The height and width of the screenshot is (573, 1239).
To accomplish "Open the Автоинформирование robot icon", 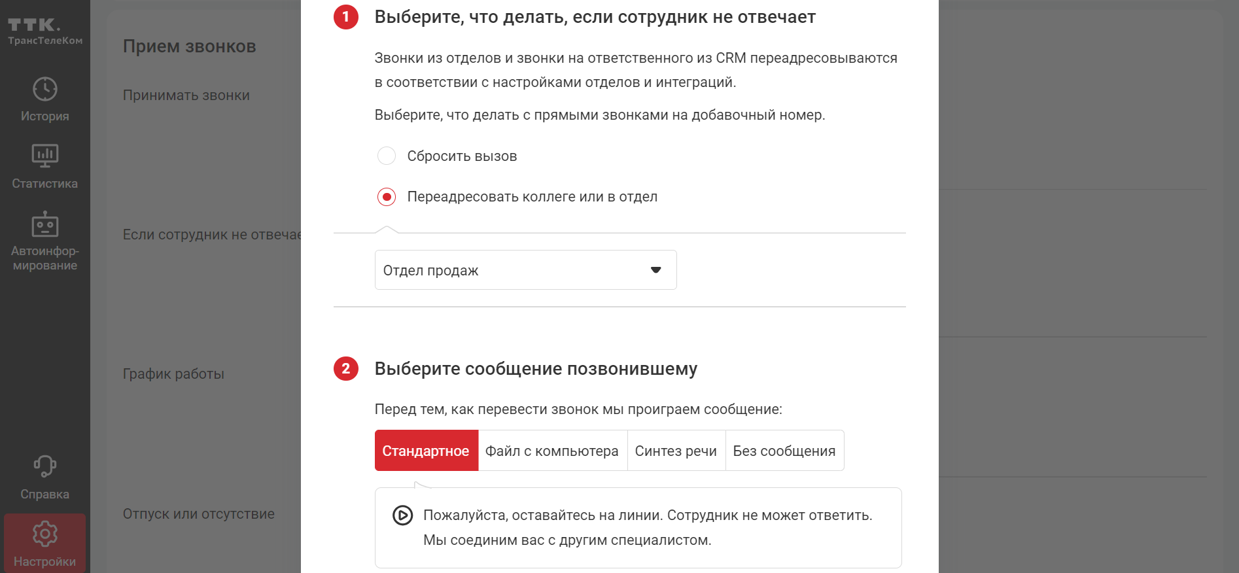I will click(x=44, y=224).
